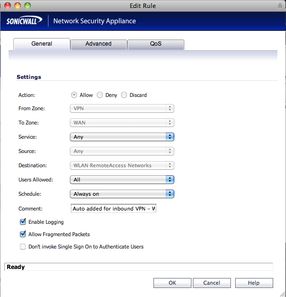Close the Edit Rule window

8,6
